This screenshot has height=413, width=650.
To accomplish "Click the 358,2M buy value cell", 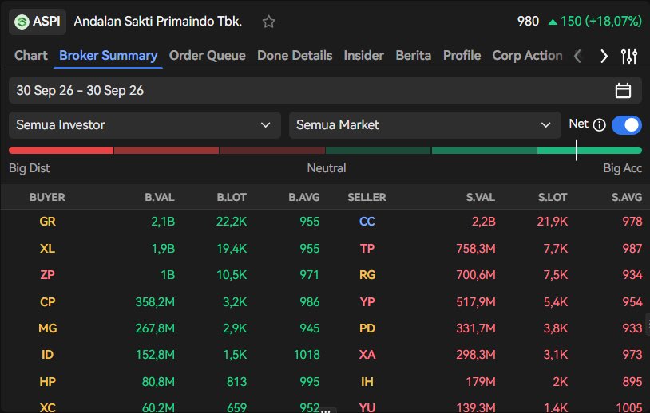I will (x=155, y=302).
